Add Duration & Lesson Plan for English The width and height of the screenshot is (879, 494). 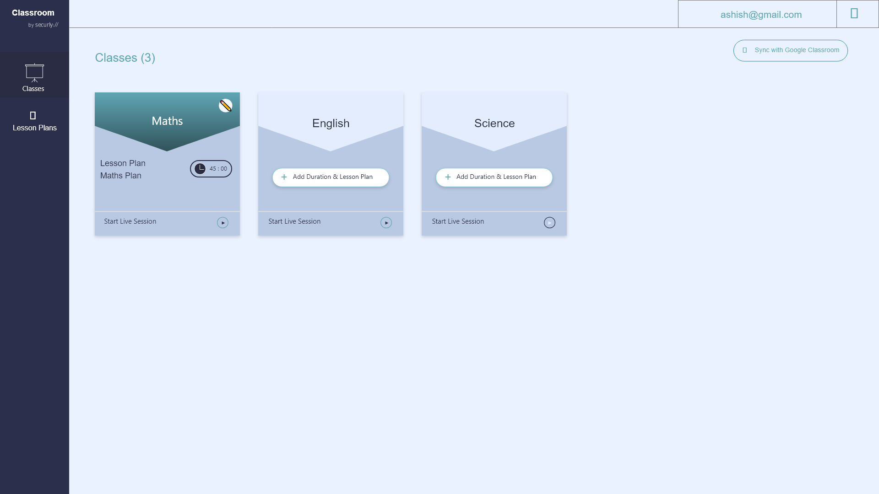(332, 177)
